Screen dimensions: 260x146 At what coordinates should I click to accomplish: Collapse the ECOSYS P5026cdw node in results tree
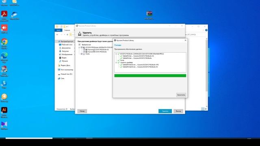click(116, 54)
